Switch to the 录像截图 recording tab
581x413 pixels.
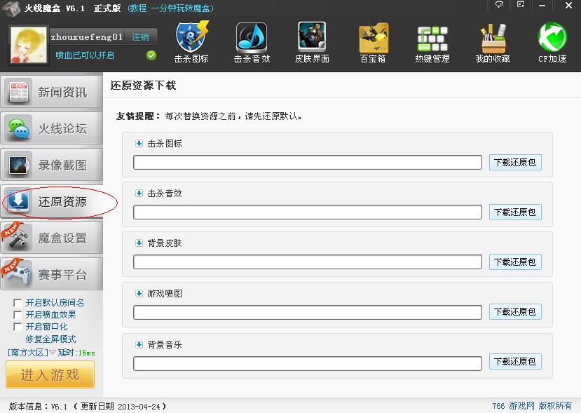tap(51, 165)
